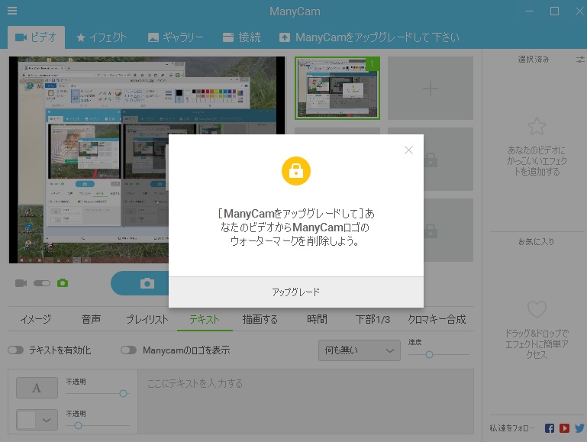Switch to the ビデオ tab
587x442 pixels.
tap(36, 37)
